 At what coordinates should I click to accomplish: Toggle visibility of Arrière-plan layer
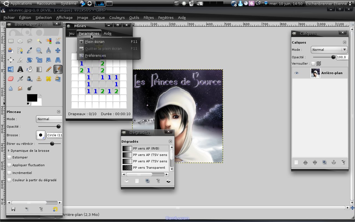(x=296, y=73)
